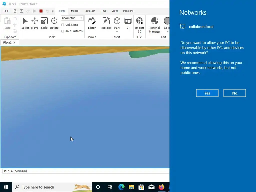Image resolution: width=256 pixels, height=192 pixels.
Task: Toggle the Join Surfaces checkbox
Action: tap(62, 31)
